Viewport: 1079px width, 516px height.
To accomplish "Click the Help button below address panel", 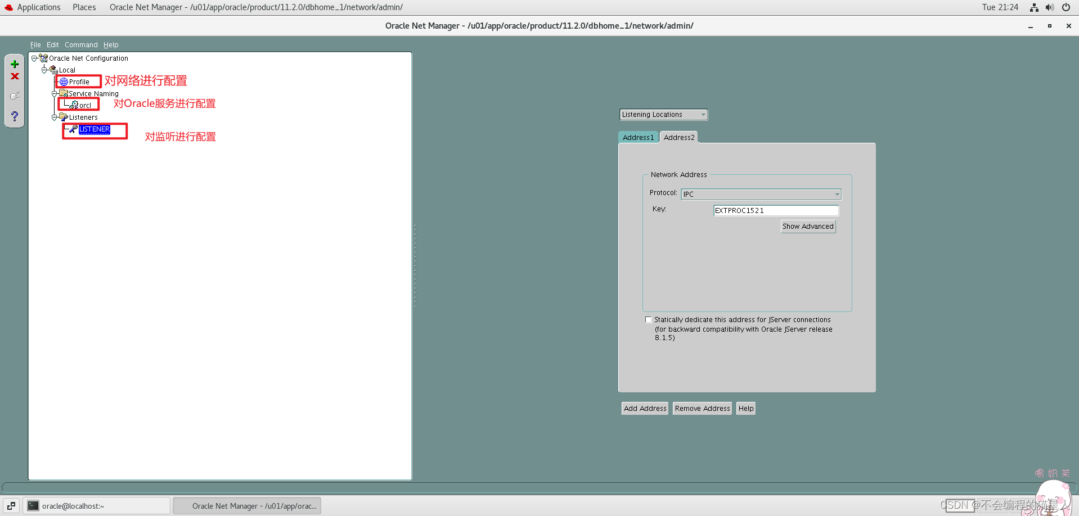I will tap(746, 409).
